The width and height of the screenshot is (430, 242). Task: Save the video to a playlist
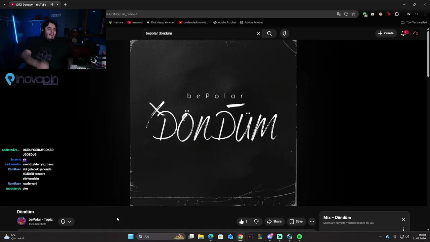(x=296, y=221)
